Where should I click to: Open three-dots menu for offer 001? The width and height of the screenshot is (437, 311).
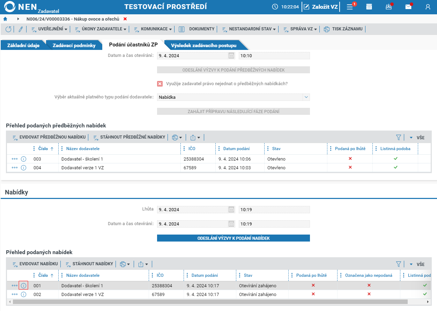tap(15, 286)
